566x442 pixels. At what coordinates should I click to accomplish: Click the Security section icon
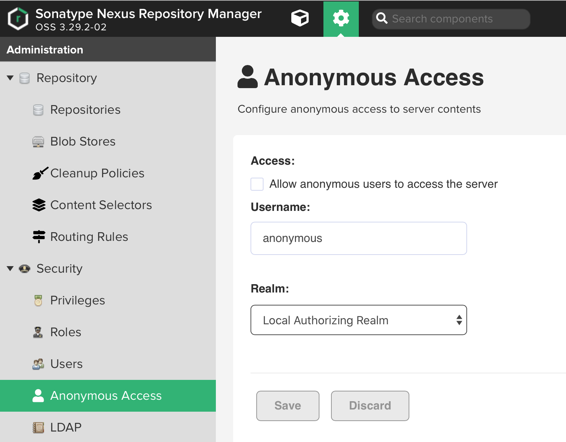pyautogui.click(x=25, y=269)
